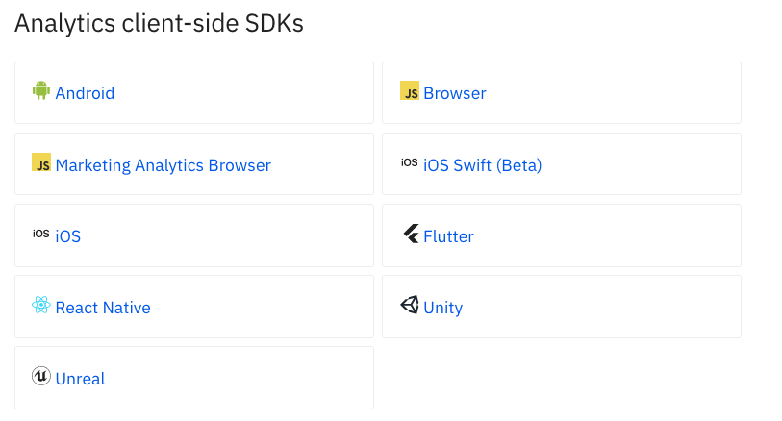
Task: Open the Android SDK link
Action: tap(85, 93)
